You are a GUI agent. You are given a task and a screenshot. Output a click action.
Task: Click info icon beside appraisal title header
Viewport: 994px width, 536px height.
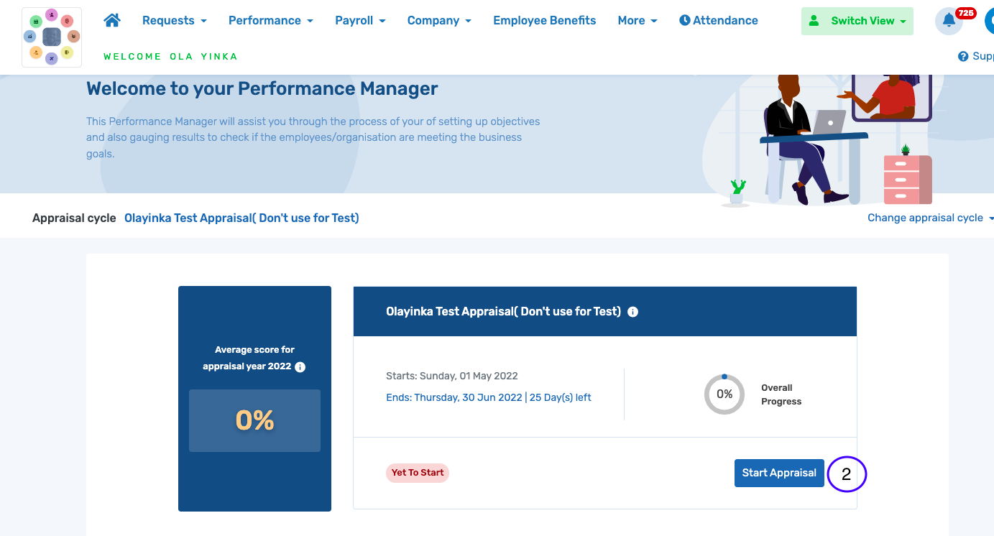click(x=632, y=312)
